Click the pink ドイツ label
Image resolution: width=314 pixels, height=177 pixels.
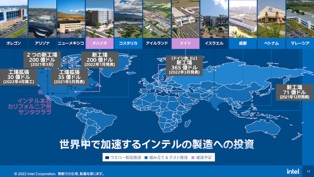[185, 43]
